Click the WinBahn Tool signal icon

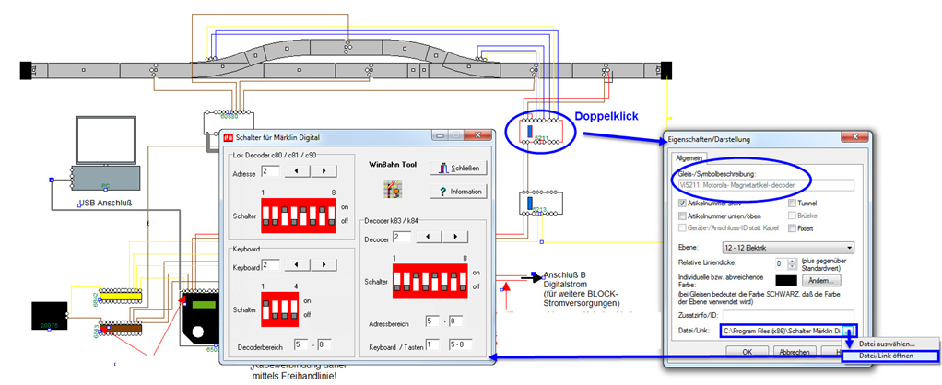(394, 188)
